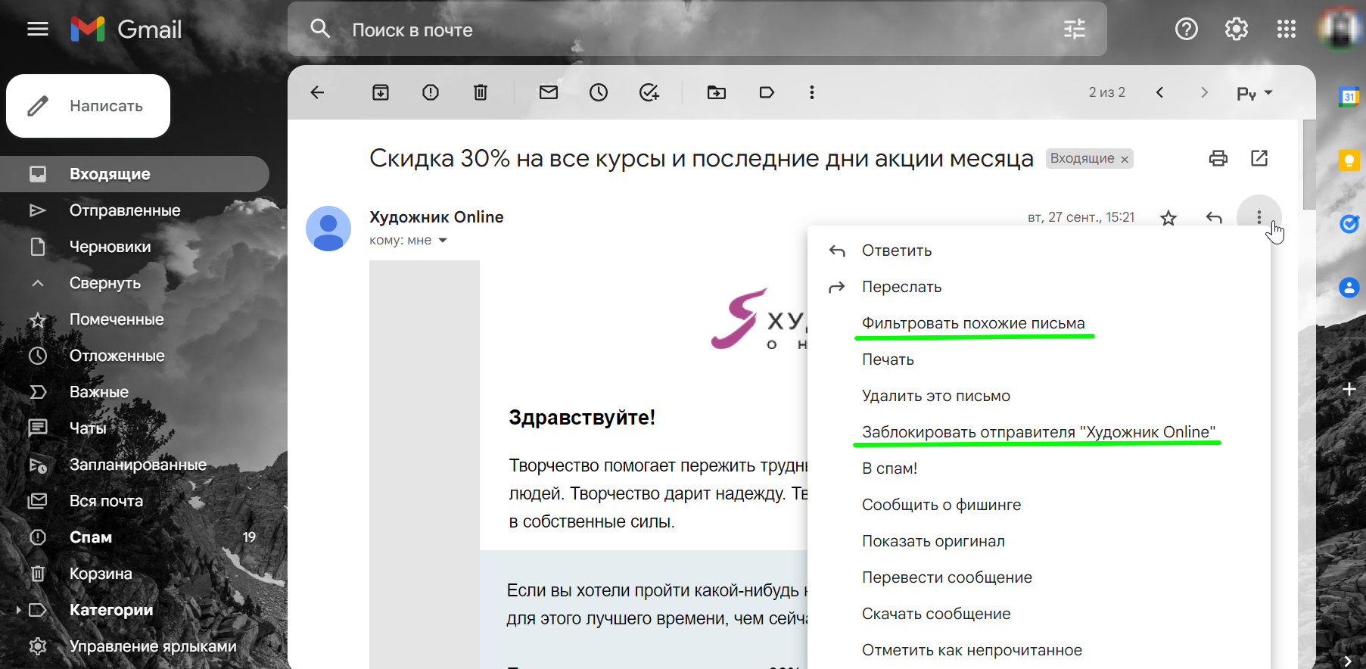Choose Перевести сообщение

pyautogui.click(x=1039, y=577)
